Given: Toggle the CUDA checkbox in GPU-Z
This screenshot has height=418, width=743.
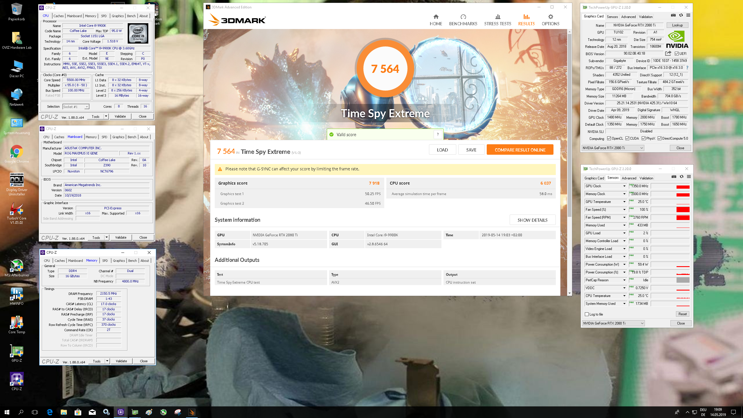Looking at the screenshot, I should 627,138.
